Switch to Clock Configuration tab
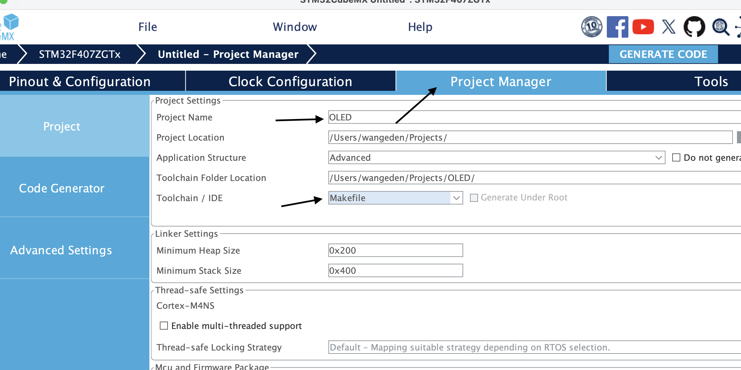The width and height of the screenshot is (741, 370). [290, 81]
